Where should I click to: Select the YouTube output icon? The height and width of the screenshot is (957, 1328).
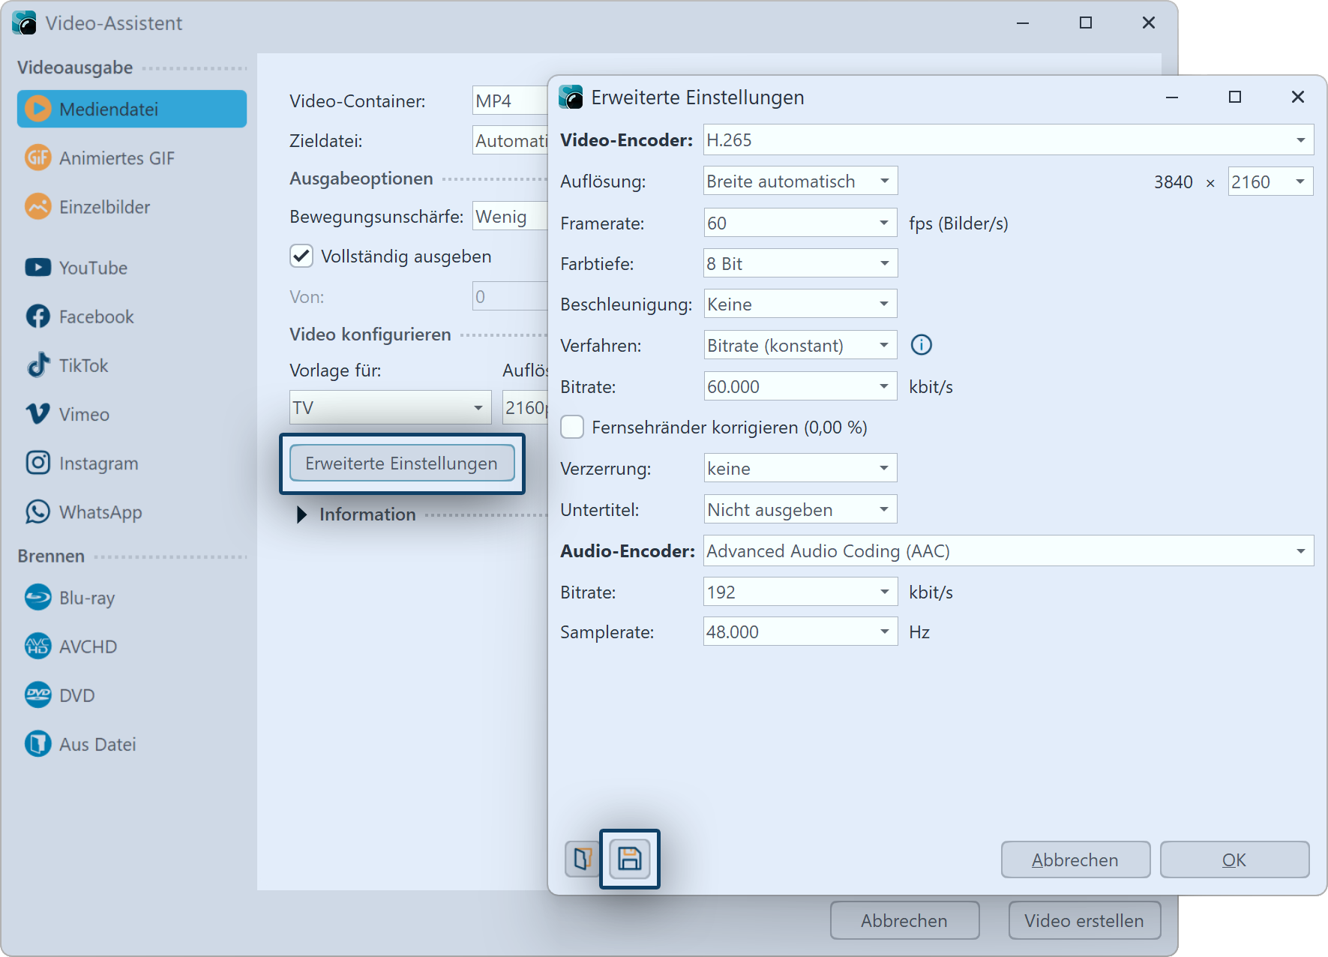coord(38,268)
